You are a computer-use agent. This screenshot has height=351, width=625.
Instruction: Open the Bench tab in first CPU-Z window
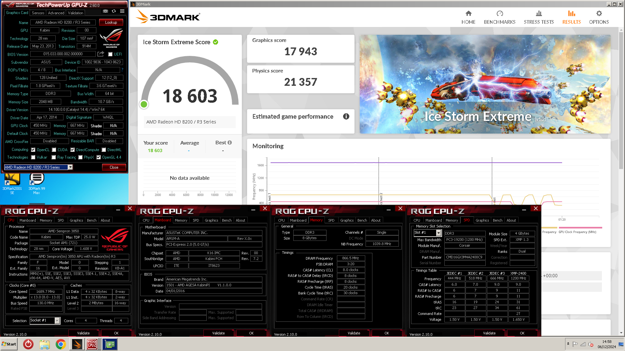92,220
